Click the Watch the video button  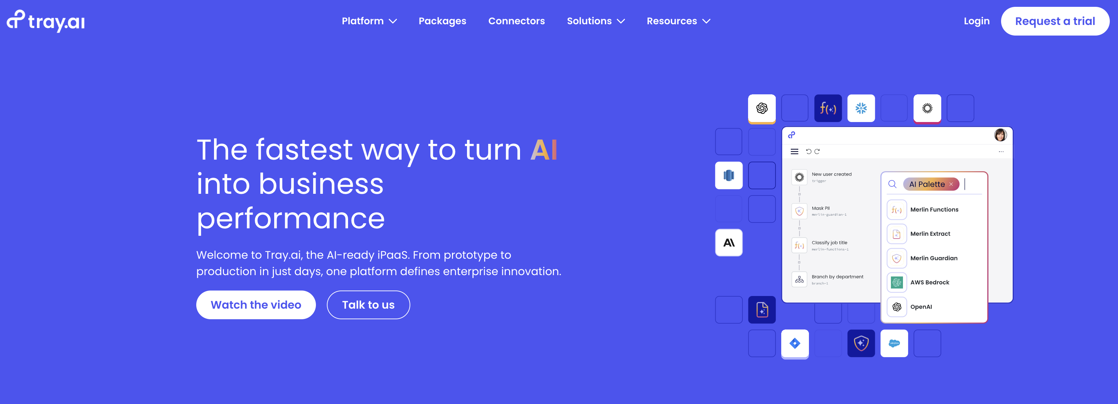[256, 305]
